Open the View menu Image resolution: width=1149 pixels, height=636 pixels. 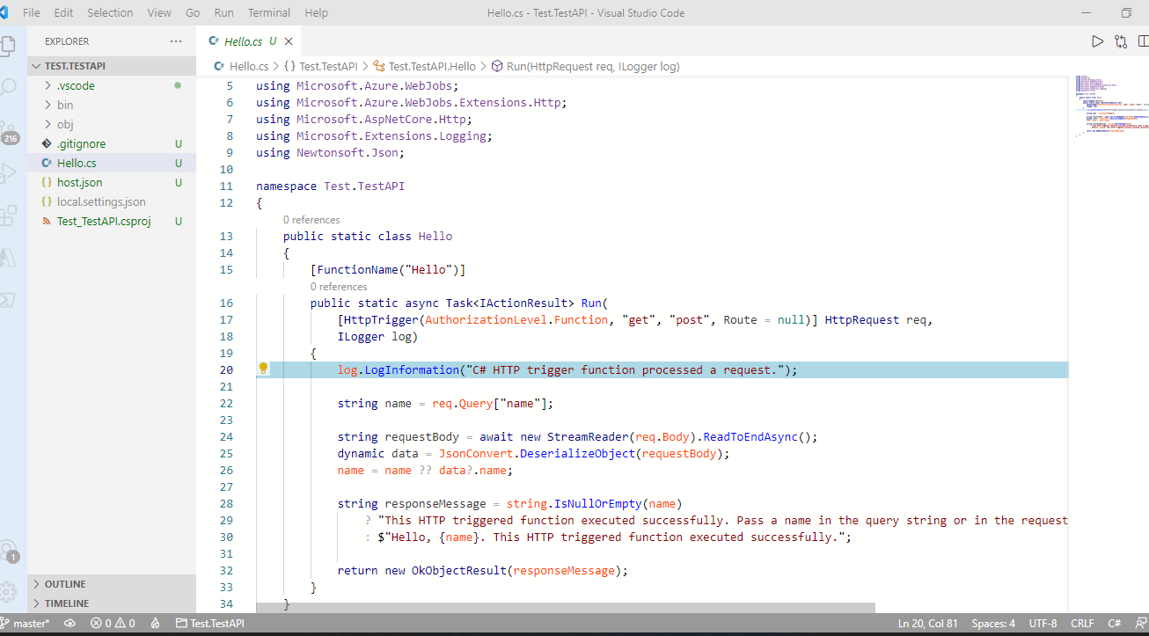[x=159, y=12]
